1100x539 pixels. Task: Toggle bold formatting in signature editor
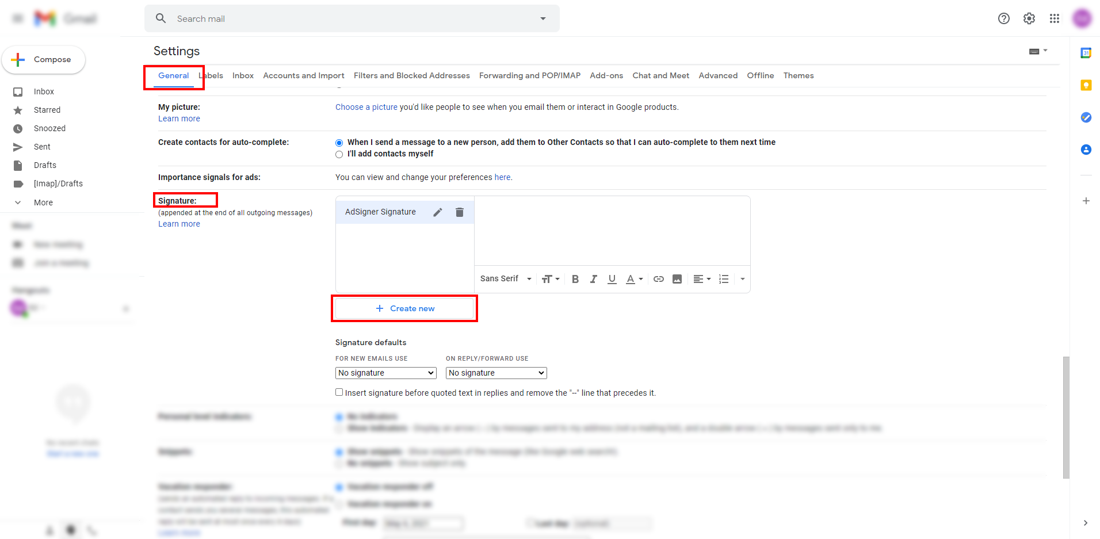[575, 279]
